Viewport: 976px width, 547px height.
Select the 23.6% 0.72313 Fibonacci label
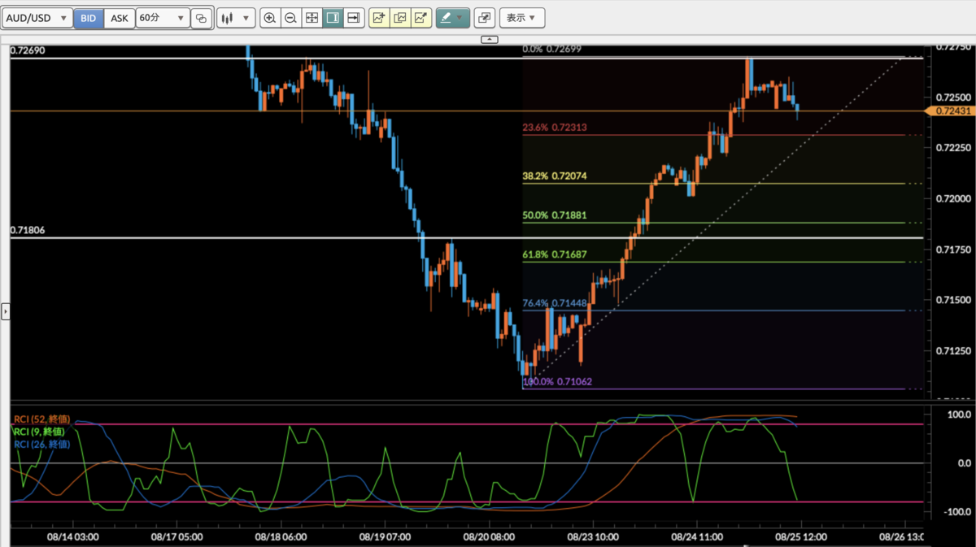click(555, 128)
